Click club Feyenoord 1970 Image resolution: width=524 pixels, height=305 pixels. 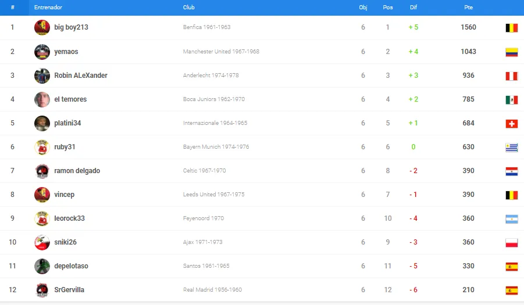click(203, 218)
